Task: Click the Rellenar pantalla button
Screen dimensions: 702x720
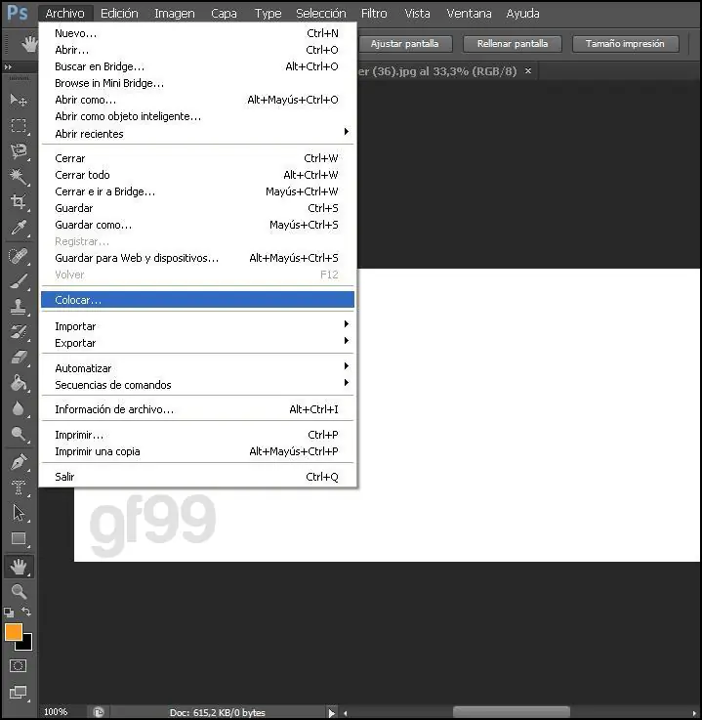Action: (x=513, y=44)
